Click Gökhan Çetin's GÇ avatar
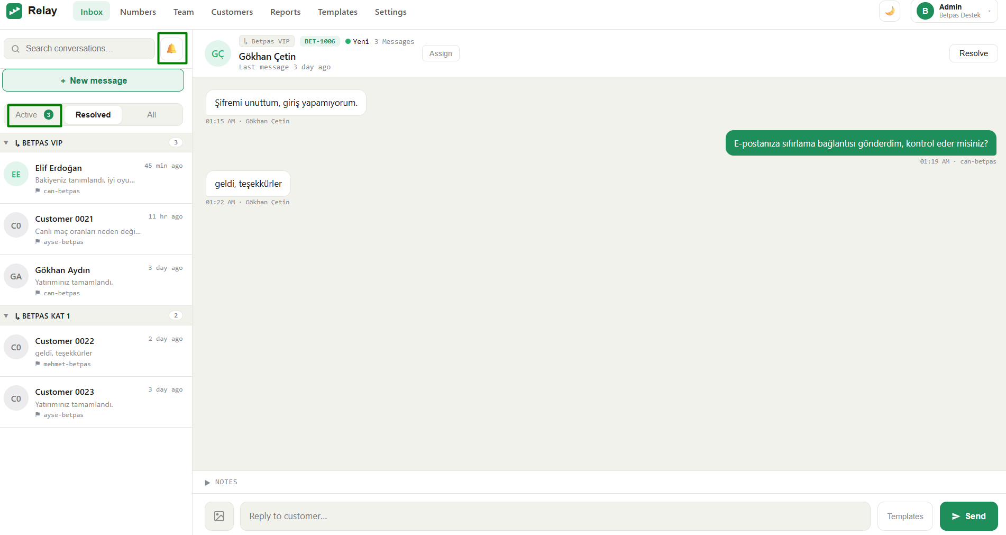The width and height of the screenshot is (1006, 535). click(x=218, y=53)
